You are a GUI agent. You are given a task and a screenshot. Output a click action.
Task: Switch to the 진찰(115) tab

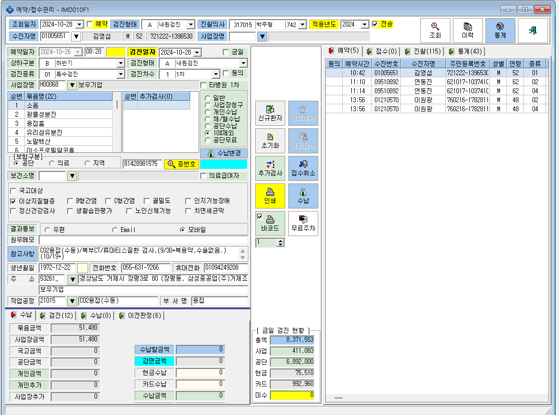(x=423, y=52)
